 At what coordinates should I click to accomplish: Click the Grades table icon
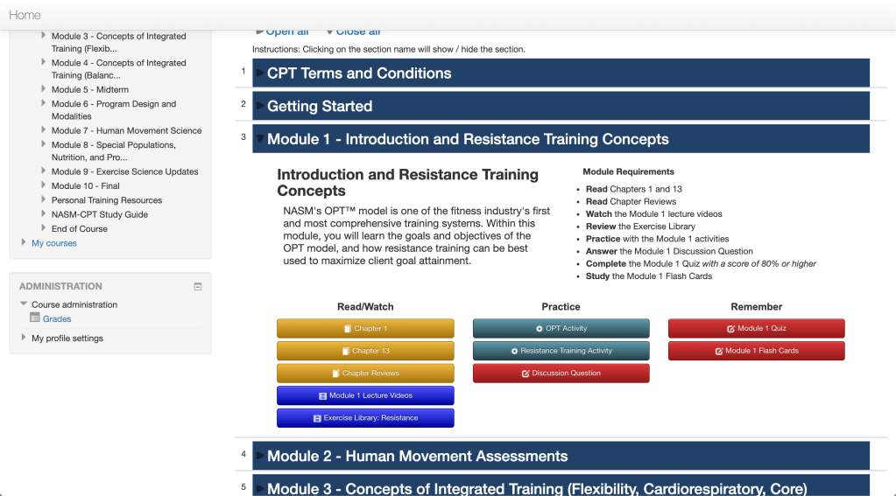click(35, 318)
